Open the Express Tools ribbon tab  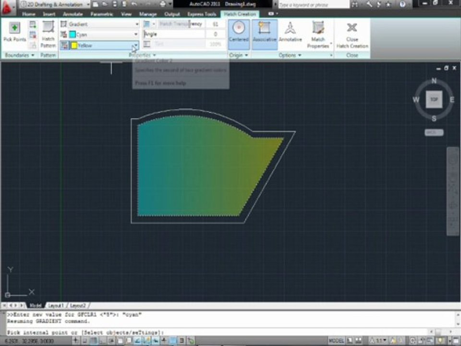pyautogui.click(x=202, y=14)
